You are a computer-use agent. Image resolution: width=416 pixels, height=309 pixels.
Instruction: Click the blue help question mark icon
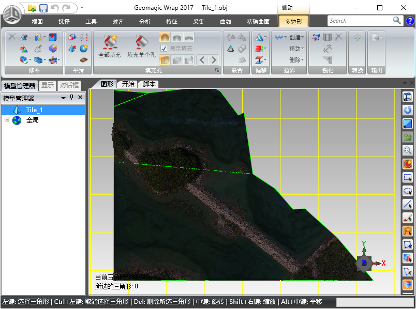point(410,21)
